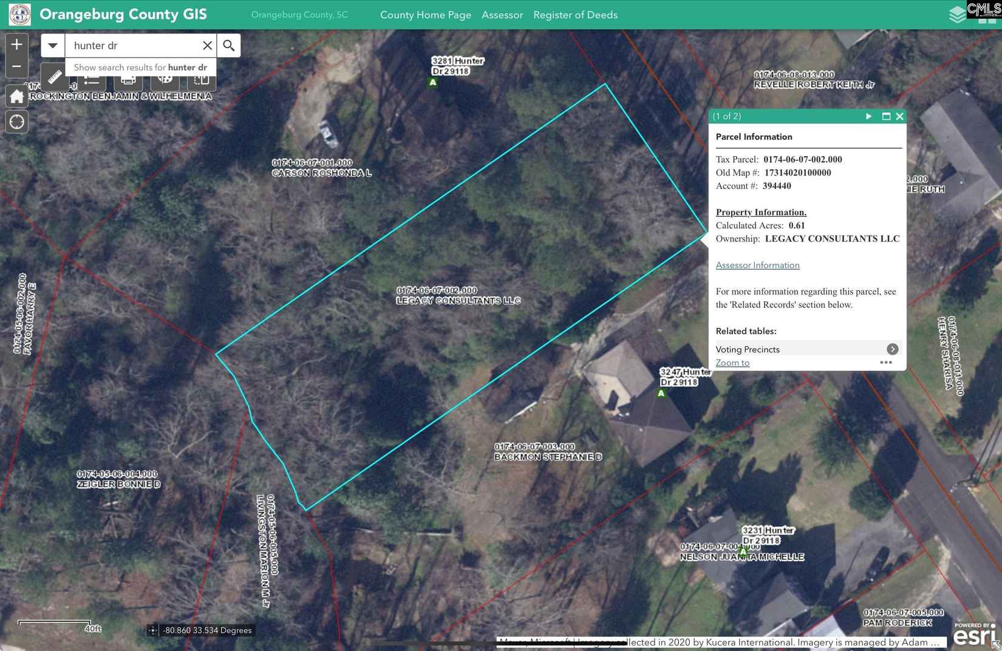Go to next feature in popup
Viewport: 1002px width, 651px height.
coord(868,116)
